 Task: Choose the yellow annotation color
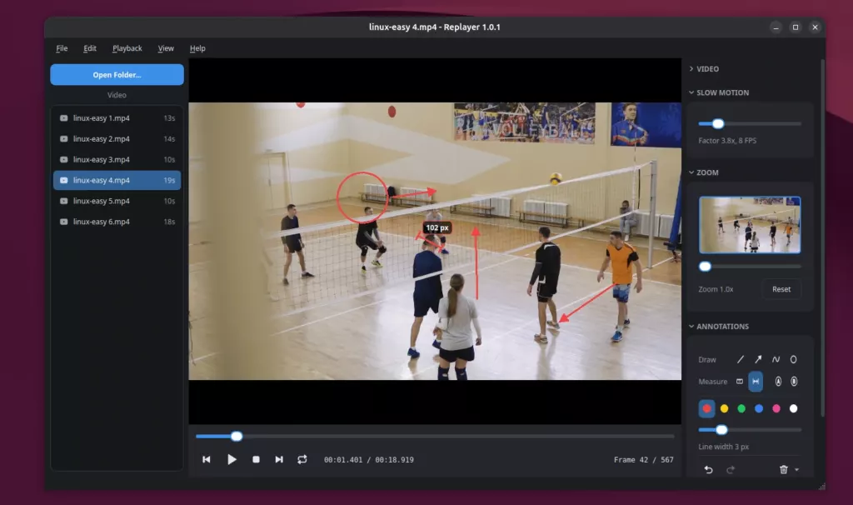tap(724, 408)
